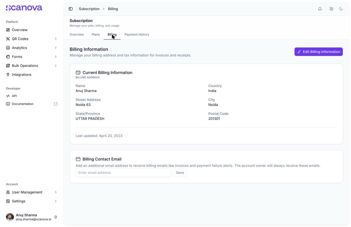
Task: Expand the QR Codes submenu chevron
Action: [56, 39]
